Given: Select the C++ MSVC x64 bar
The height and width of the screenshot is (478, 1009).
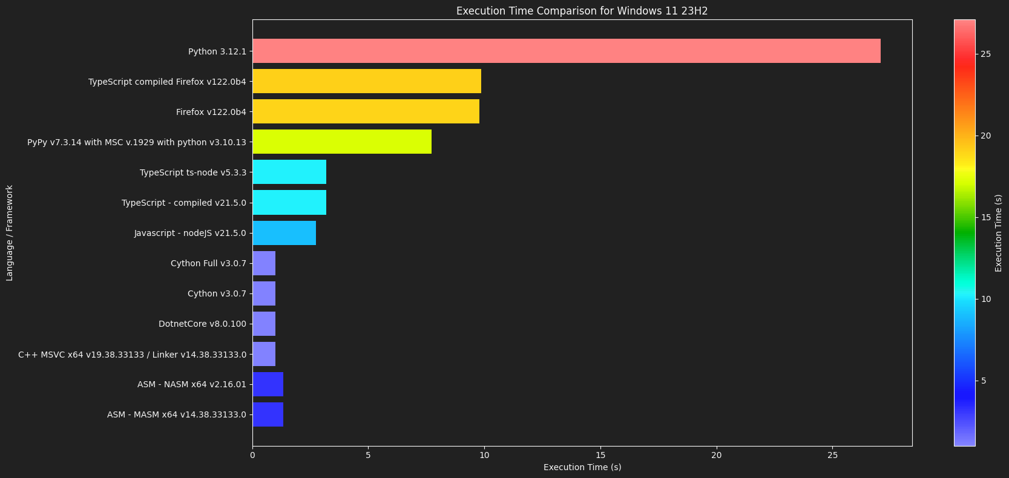Looking at the screenshot, I should click(x=264, y=354).
